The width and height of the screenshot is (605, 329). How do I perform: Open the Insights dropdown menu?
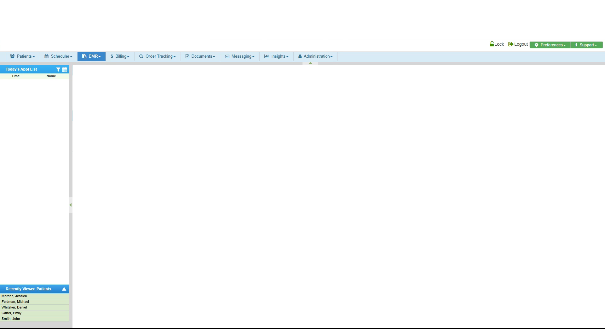click(276, 56)
